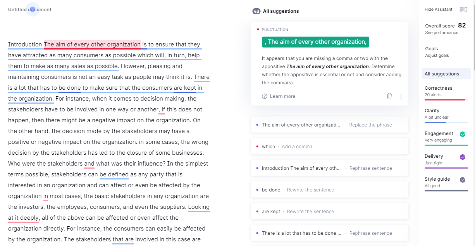Click the Delivery purple checkmark icon
This screenshot has height=246, width=475.
click(x=463, y=157)
